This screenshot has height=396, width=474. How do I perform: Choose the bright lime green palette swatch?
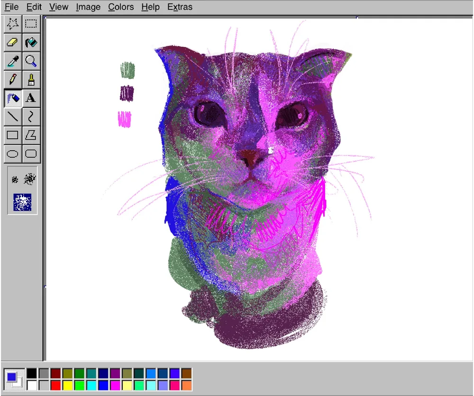point(80,386)
